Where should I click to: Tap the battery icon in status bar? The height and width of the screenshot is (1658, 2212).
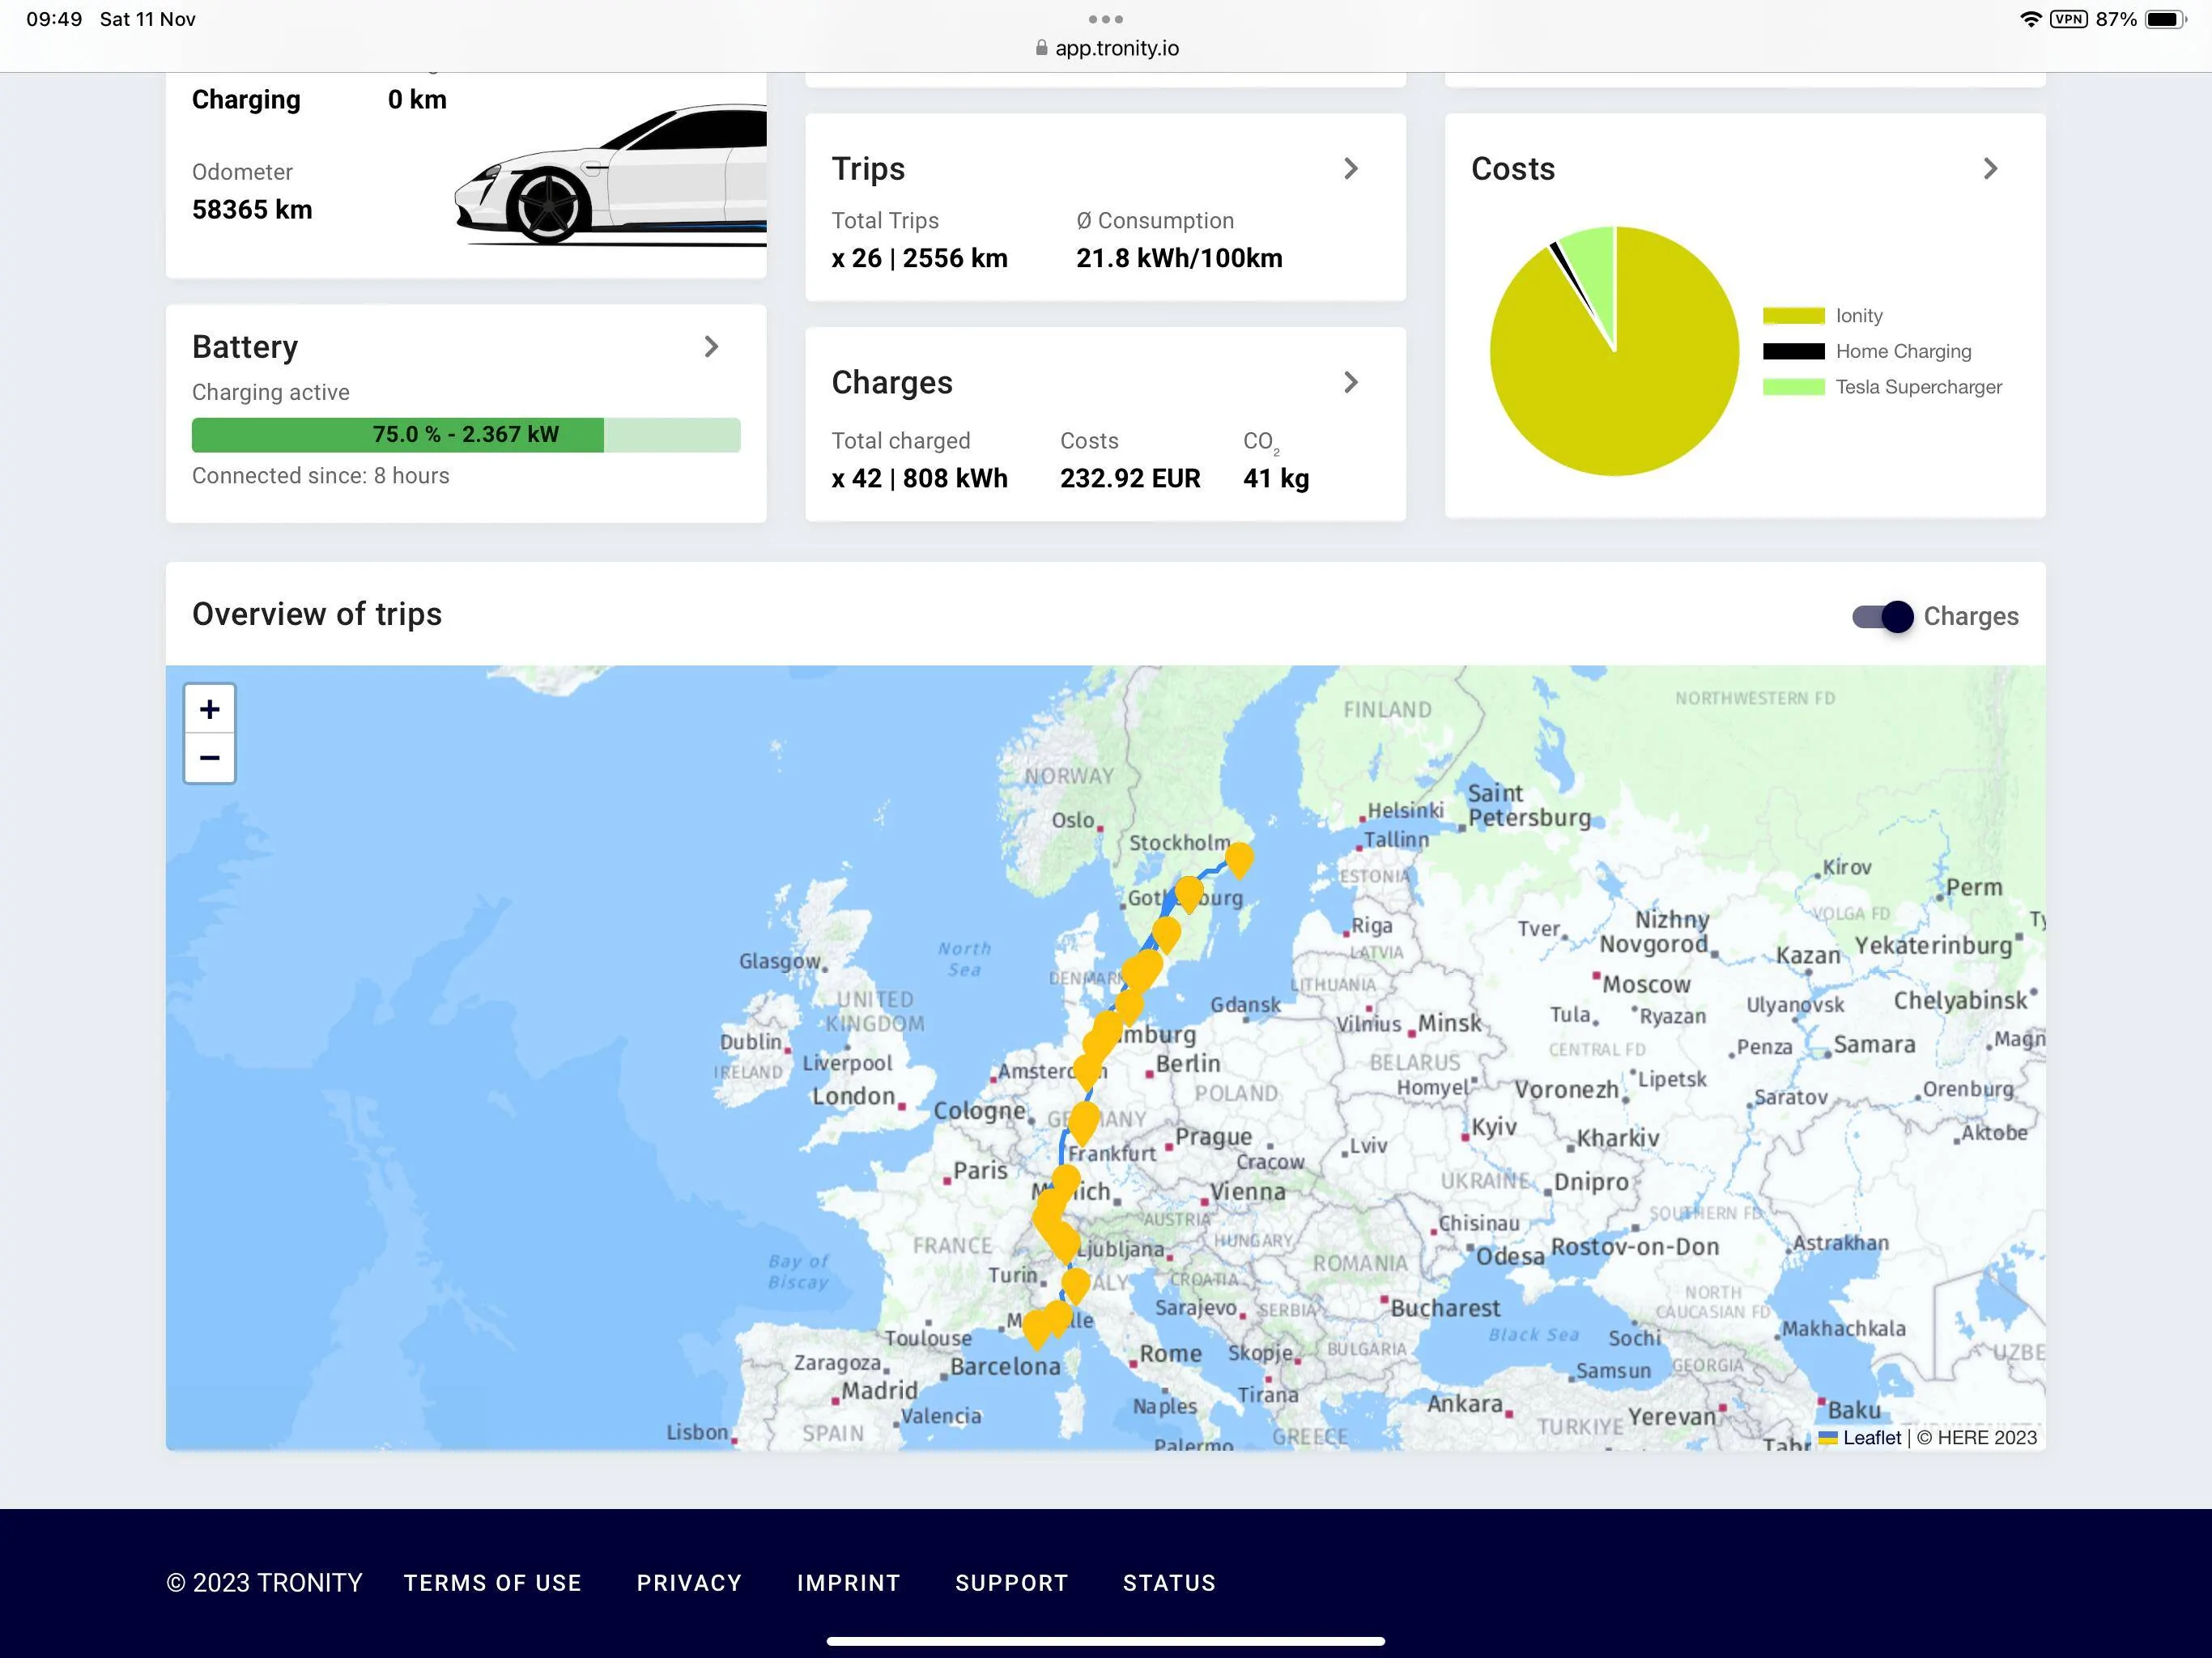tap(2165, 19)
